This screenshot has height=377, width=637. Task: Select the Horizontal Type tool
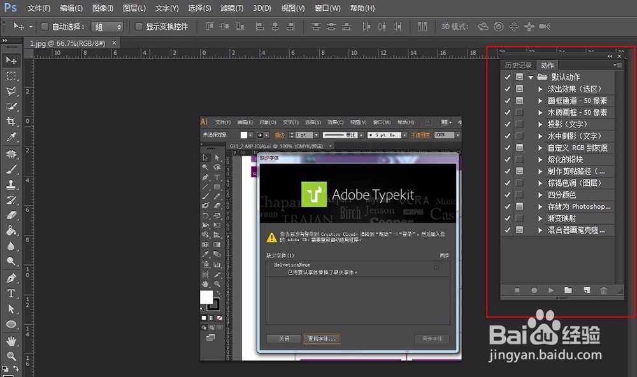tap(11, 294)
